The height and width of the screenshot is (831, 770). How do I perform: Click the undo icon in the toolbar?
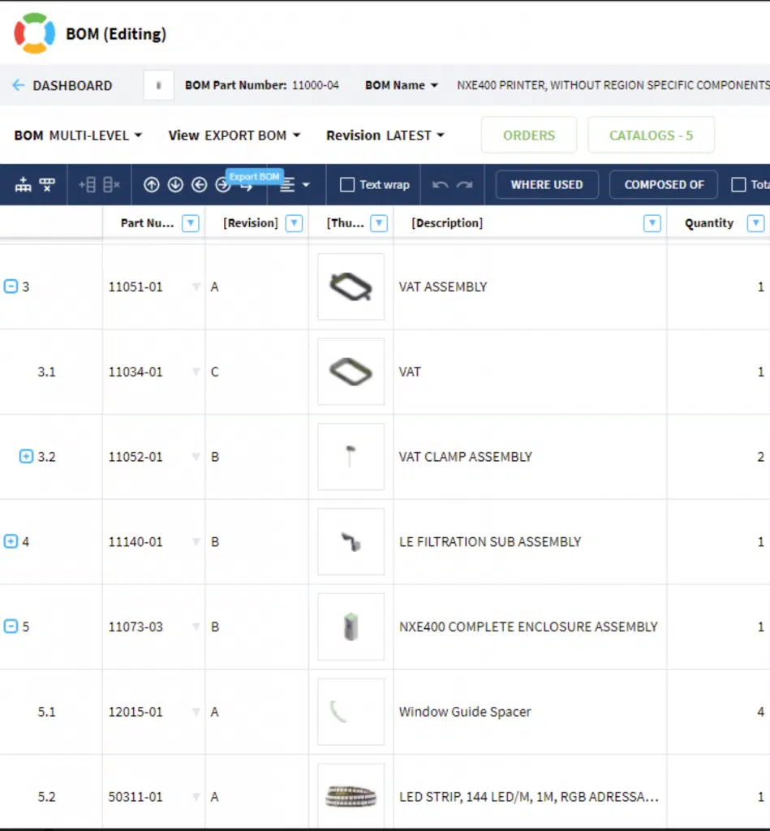pyautogui.click(x=441, y=185)
